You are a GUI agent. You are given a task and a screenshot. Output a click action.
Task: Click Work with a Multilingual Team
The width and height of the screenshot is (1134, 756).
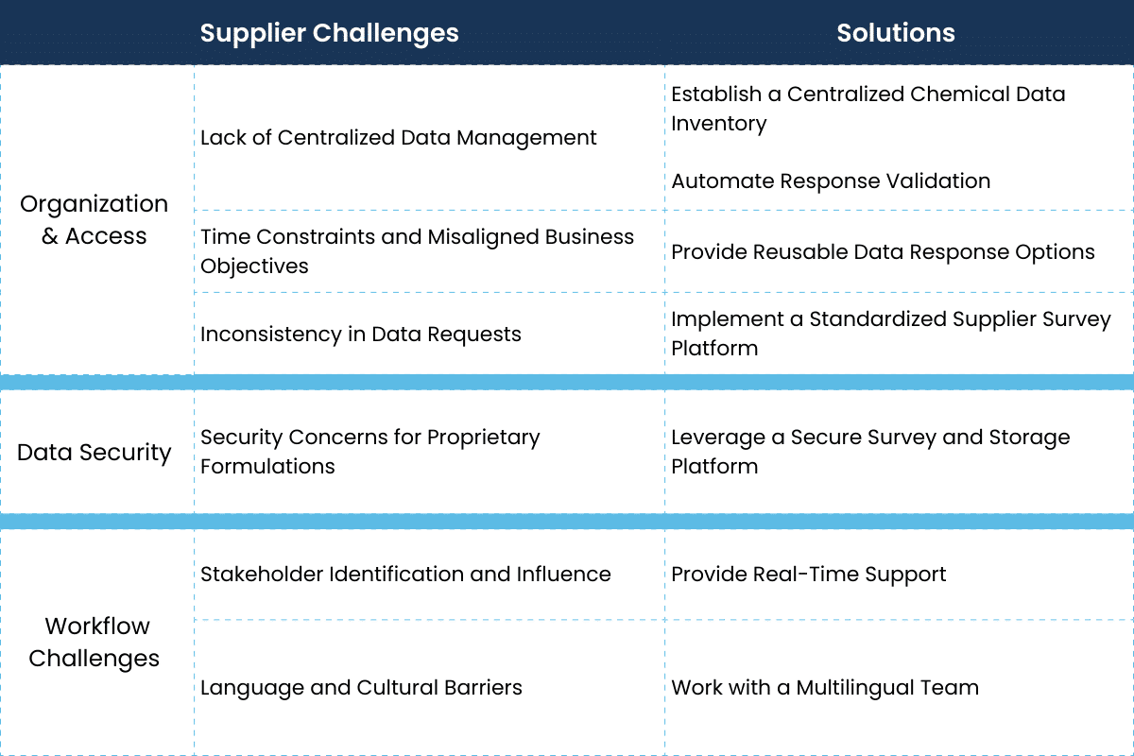824,688
